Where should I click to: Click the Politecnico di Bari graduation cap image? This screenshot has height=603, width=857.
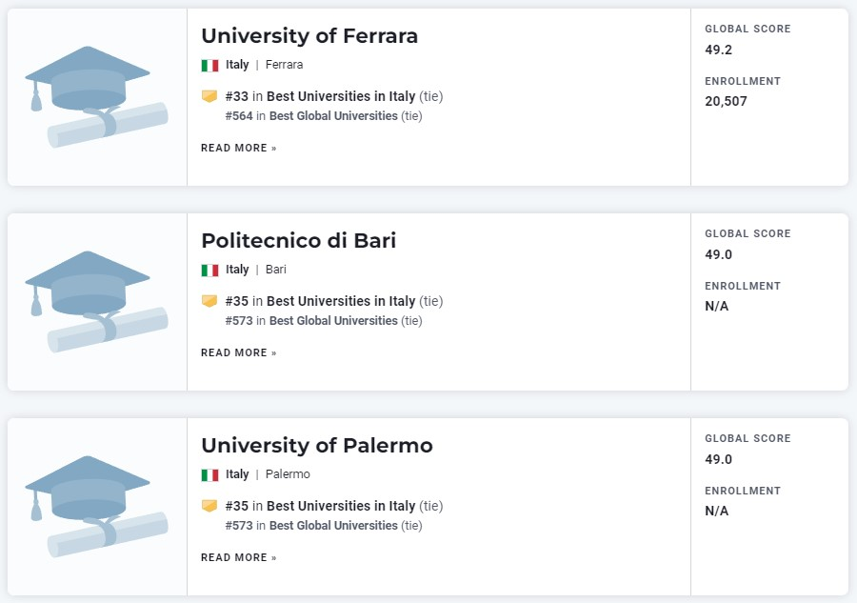[97, 302]
